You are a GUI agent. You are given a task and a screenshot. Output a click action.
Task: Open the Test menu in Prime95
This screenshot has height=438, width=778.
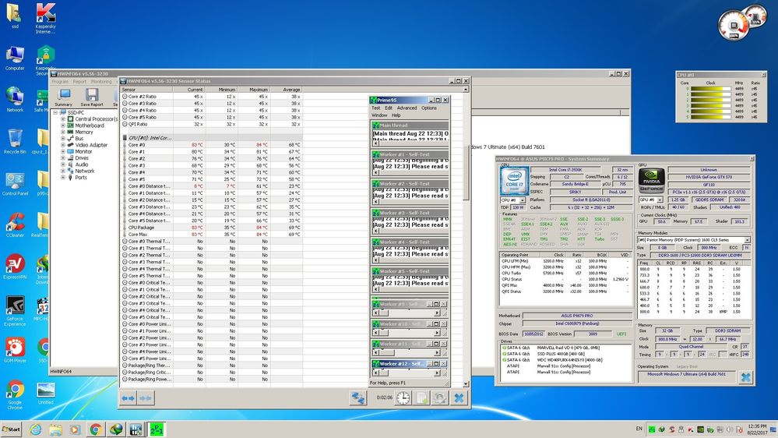[375, 108]
